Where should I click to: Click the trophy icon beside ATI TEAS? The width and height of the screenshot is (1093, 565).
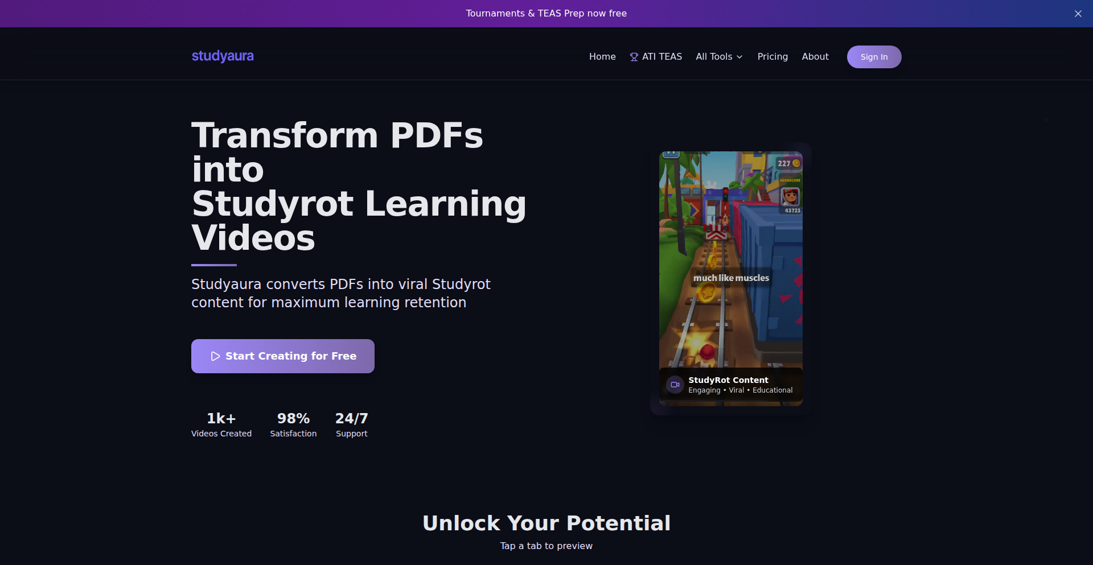point(634,57)
